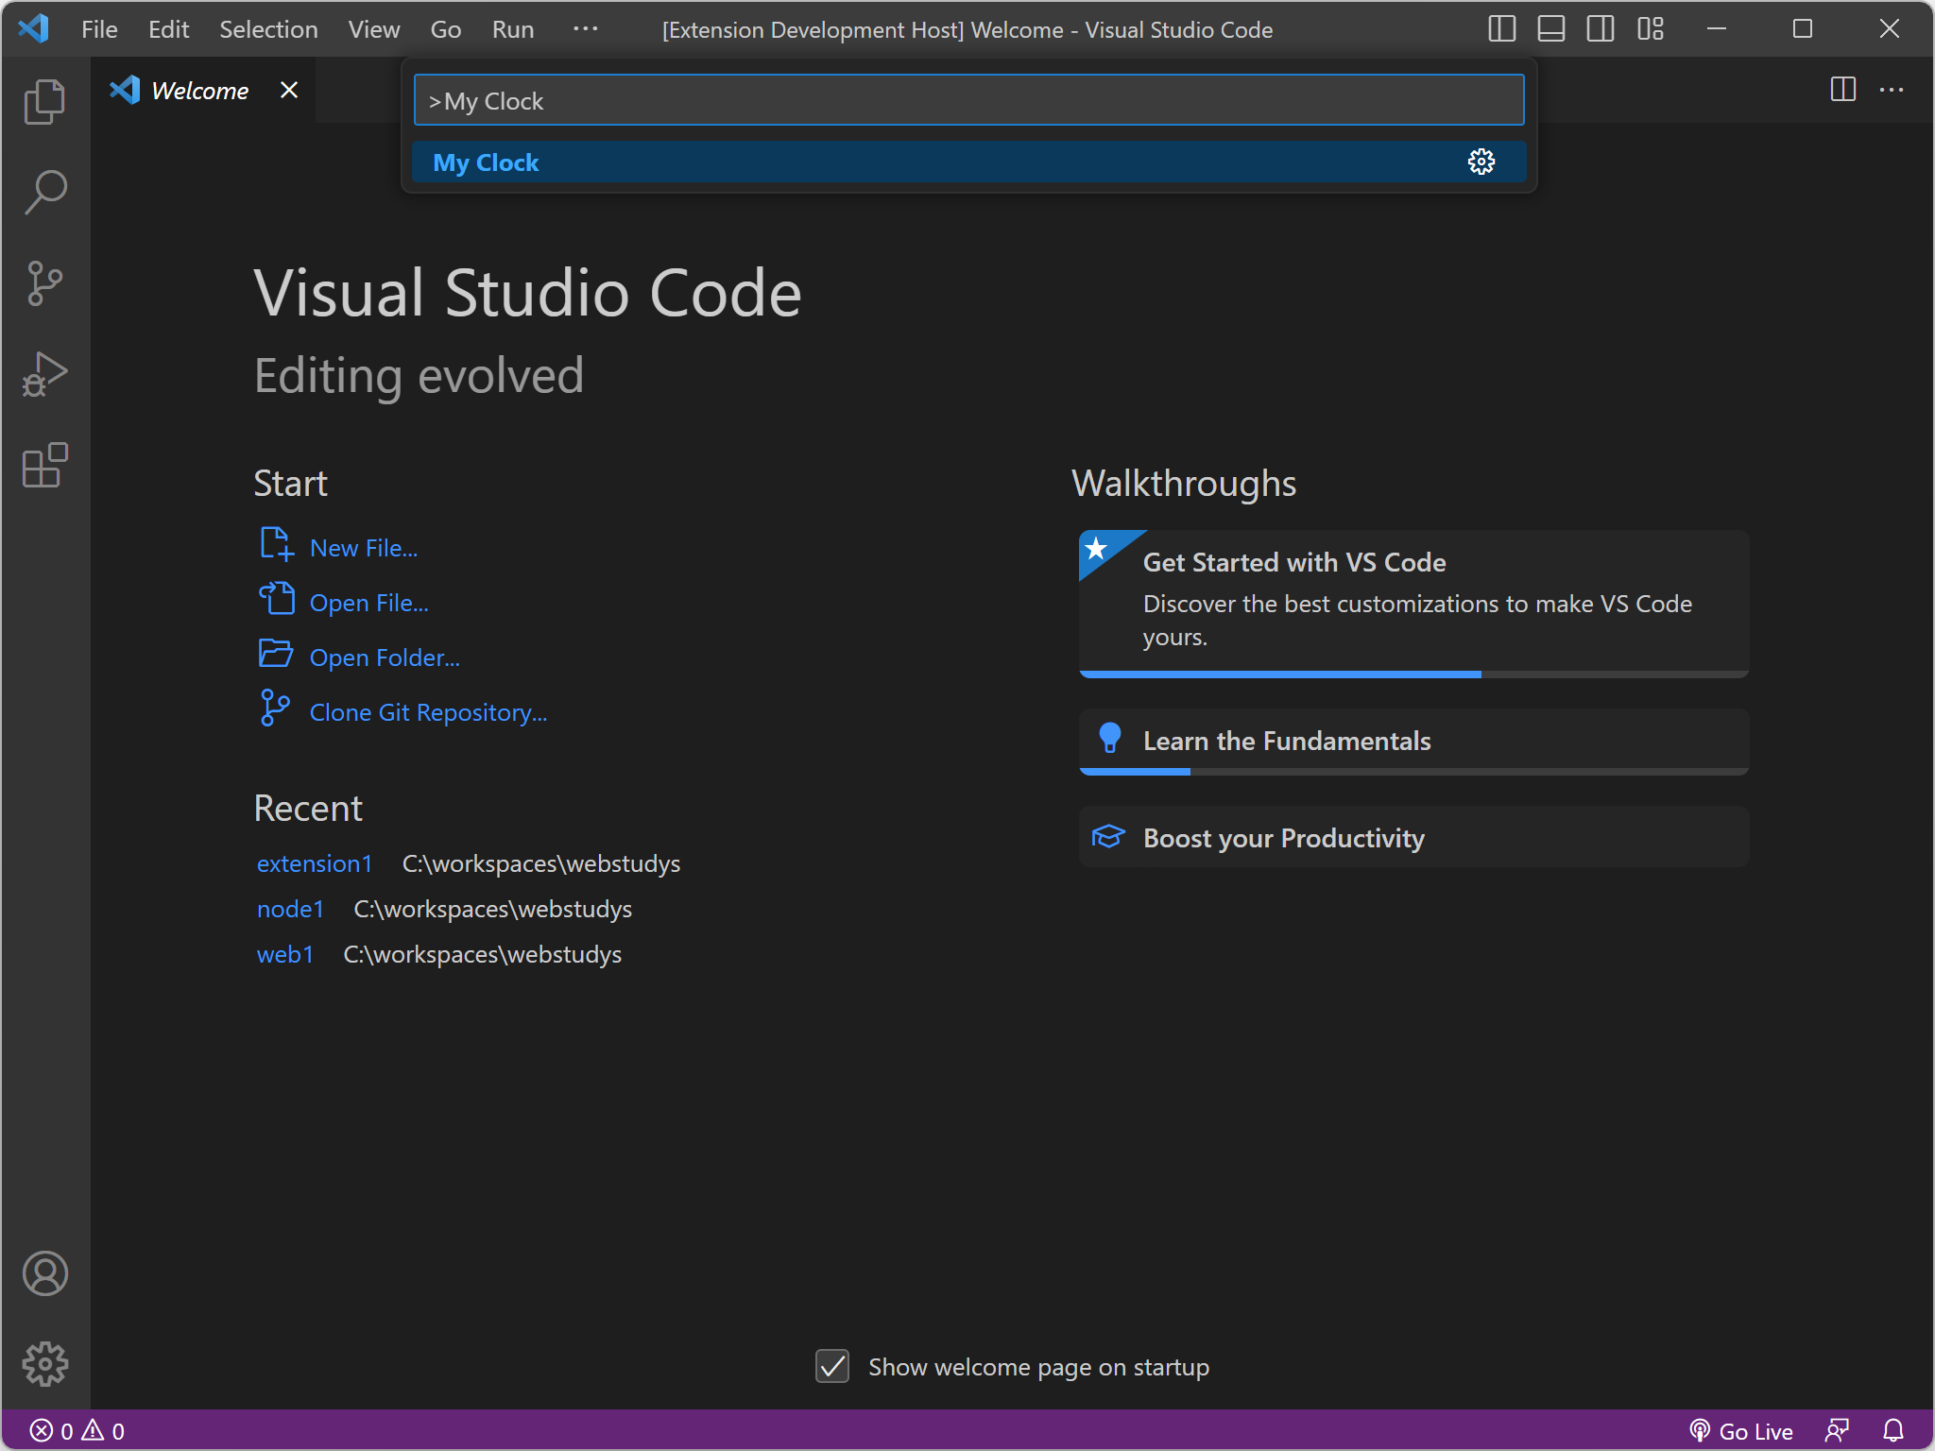Click the Go Live status bar item
Viewport: 1935px width, 1451px height.
(x=1741, y=1431)
